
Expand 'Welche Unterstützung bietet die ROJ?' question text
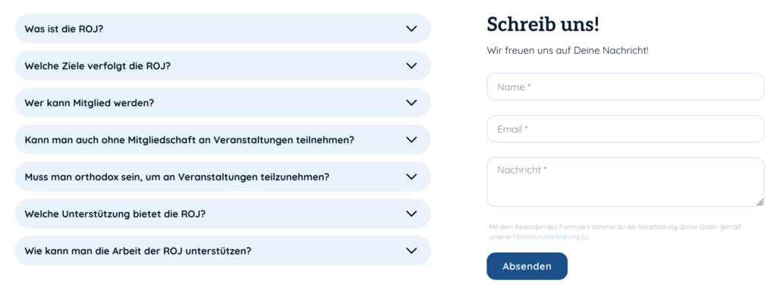point(115,214)
